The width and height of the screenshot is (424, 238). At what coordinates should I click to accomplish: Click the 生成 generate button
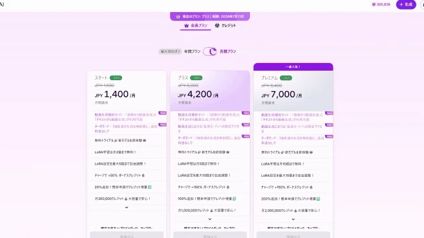pos(406,4)
